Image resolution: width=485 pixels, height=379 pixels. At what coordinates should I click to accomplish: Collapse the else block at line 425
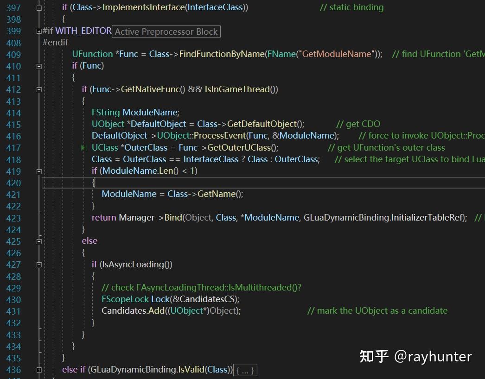click(x=39, y=240)
